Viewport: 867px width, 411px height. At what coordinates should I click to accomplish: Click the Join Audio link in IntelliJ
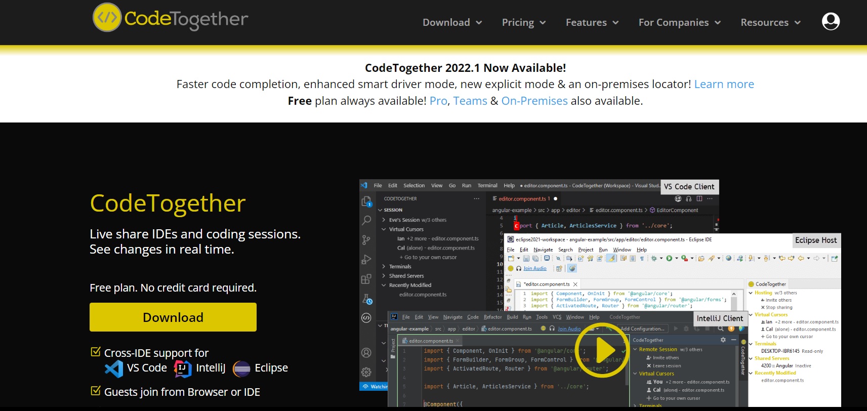pos(569,328)
